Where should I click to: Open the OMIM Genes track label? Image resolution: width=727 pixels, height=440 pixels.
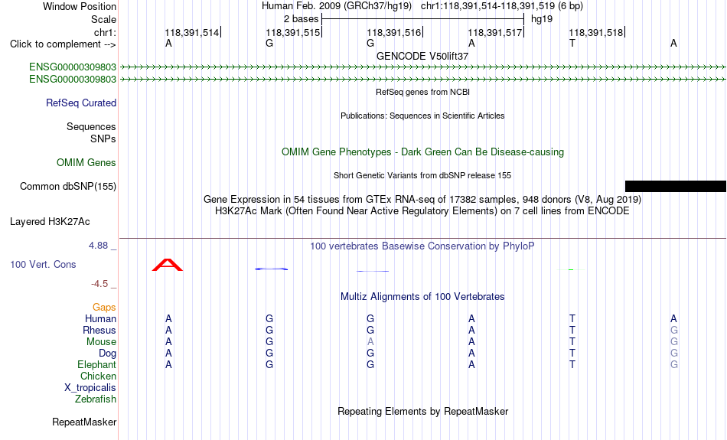point(86,163)
